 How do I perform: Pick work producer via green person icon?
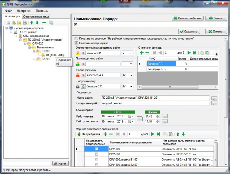(78, 64)
